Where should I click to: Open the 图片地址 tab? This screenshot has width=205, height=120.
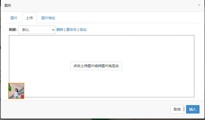pyautogui.click(x=48, y=18)
